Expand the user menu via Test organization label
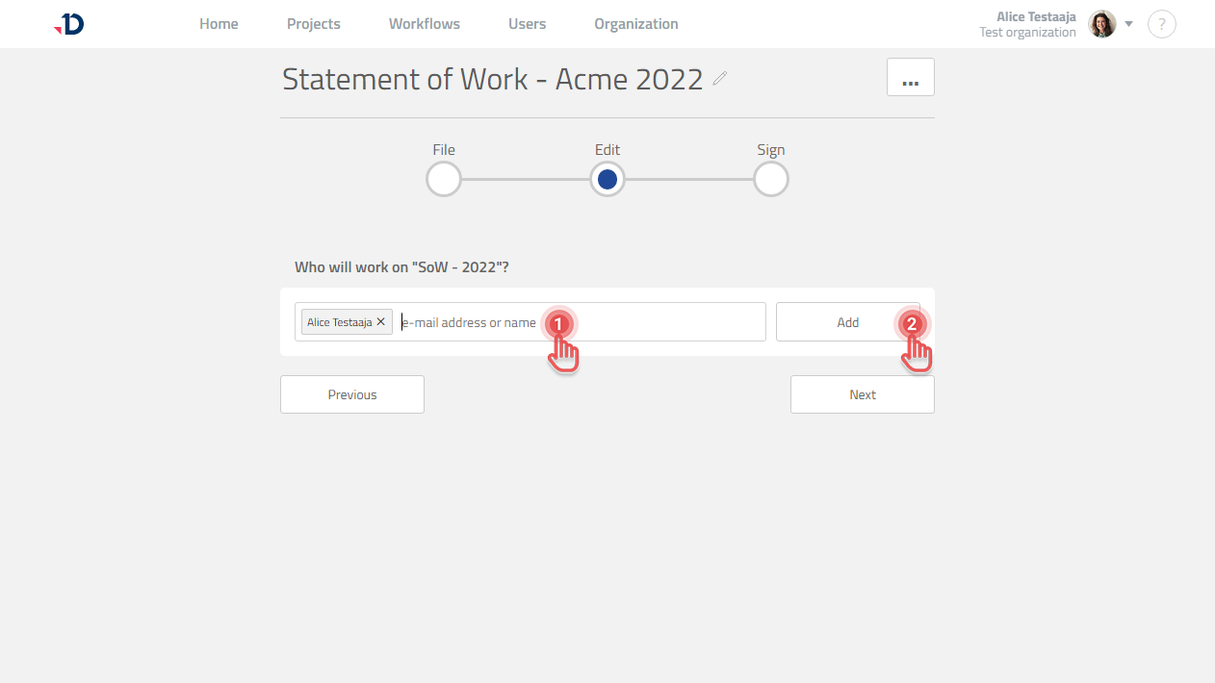Image resolution: width=1215 pixels, height=683 pixels. (1027, 32)
